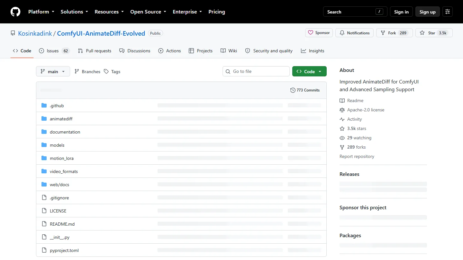The width and height of the screenshot is (463, 260).
Task: Open ComfyUI-AnimateDiff-Evolved repository link
Action: pos(101,33)
